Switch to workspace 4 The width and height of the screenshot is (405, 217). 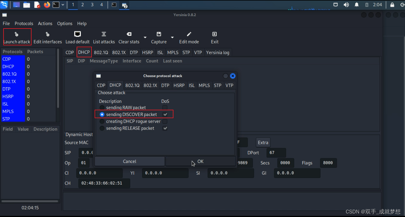[102, 5]
